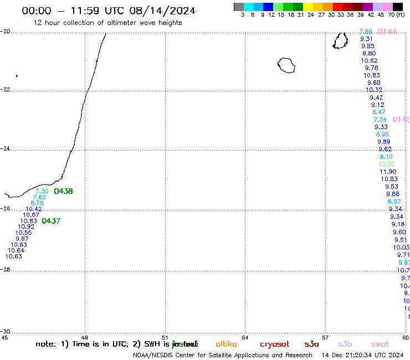
Task: Click the legend tick label 33
Action: [341, 15]
